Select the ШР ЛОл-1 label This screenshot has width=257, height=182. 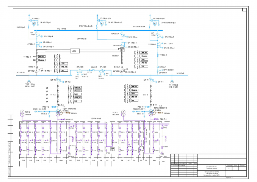[x=163, y=73]
